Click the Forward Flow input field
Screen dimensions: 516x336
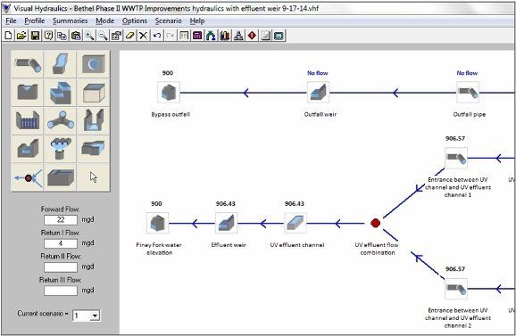coord(61,220)
